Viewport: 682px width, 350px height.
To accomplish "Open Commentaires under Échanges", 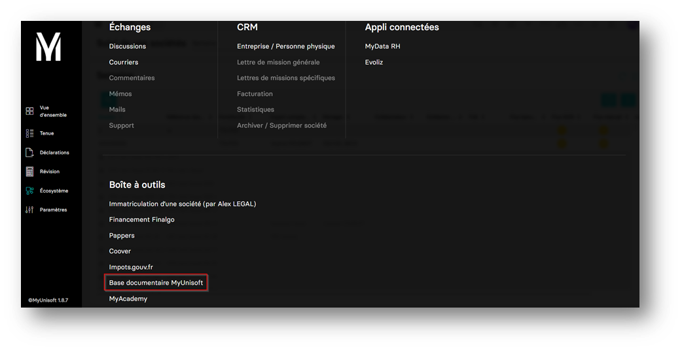I will (132, 78).
